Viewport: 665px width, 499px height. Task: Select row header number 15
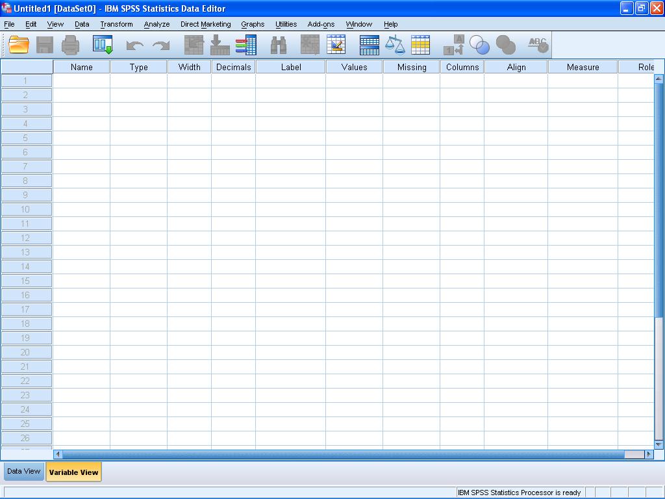click(27, 281)
